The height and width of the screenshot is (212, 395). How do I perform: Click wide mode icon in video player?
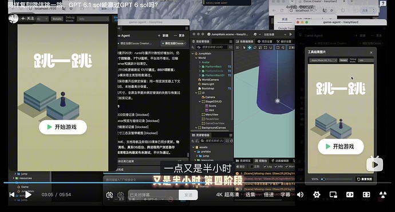[x=350, y=194]
